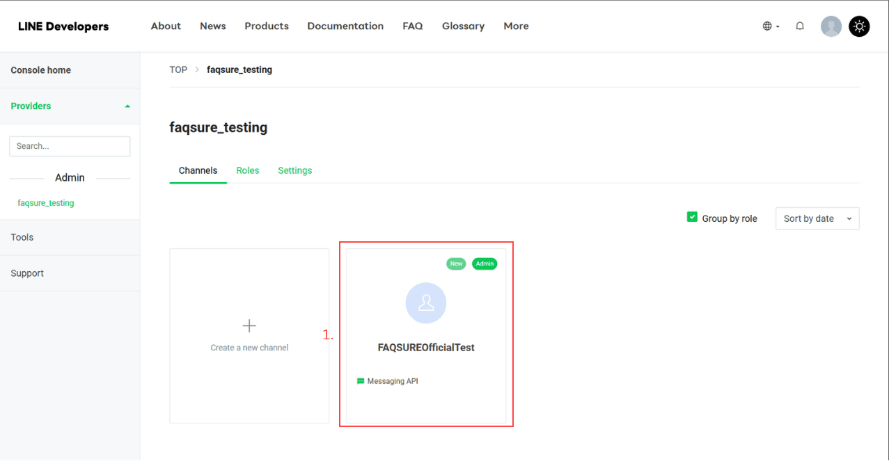The height and width of the screenshot is (461, 889).
Task: Open About in top navigation
Action: click(166, 26)
